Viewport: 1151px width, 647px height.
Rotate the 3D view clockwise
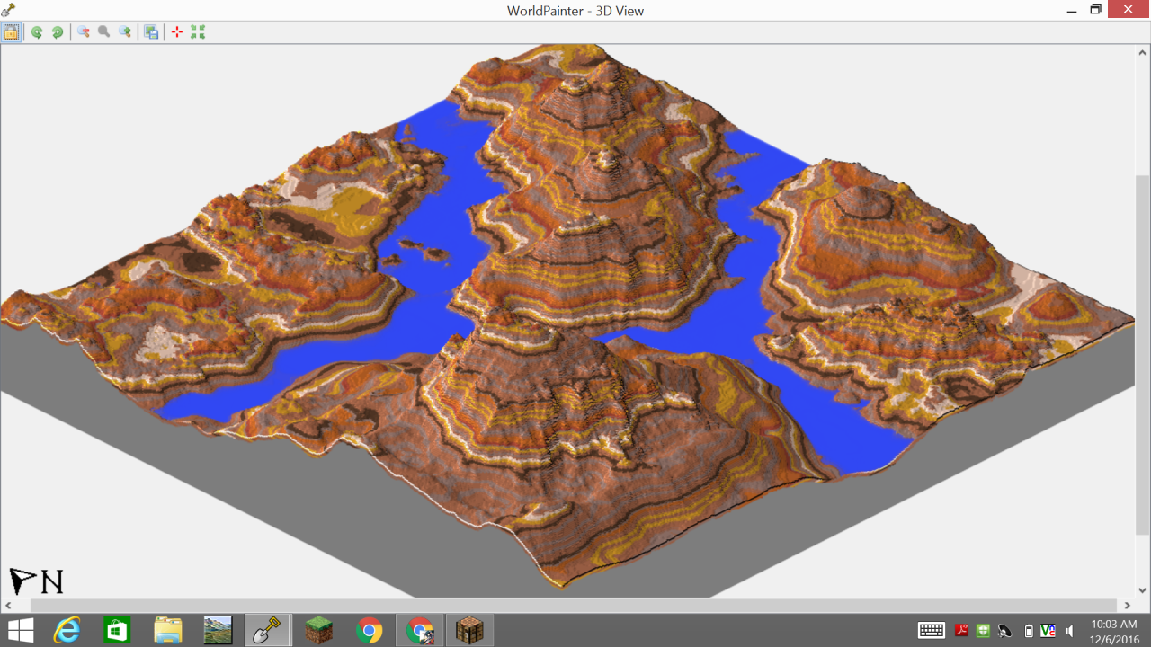57,32
